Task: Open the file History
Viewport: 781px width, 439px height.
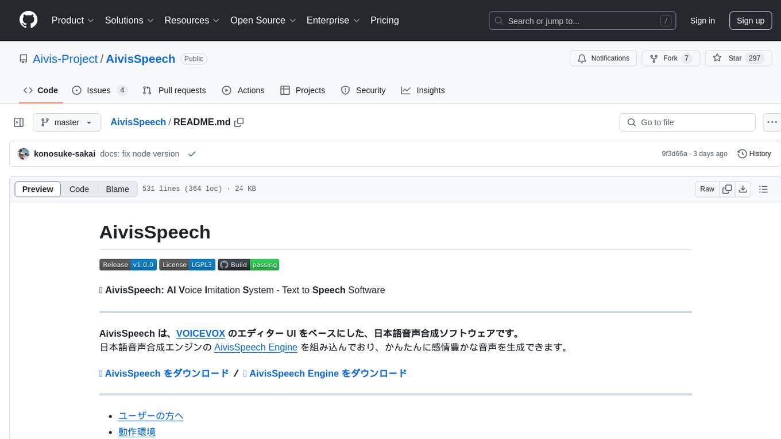Action: [x=754, y=154]
